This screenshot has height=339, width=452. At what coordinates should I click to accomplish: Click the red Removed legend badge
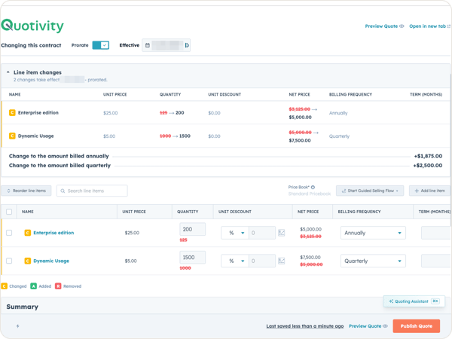click(x=58, y=286)
